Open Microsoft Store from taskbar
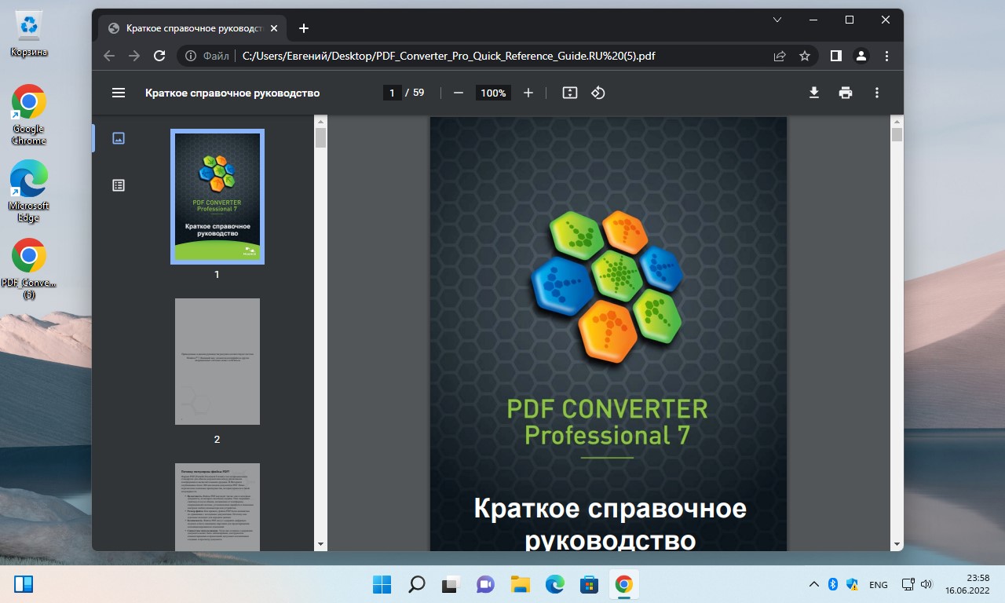 [589, 584]
